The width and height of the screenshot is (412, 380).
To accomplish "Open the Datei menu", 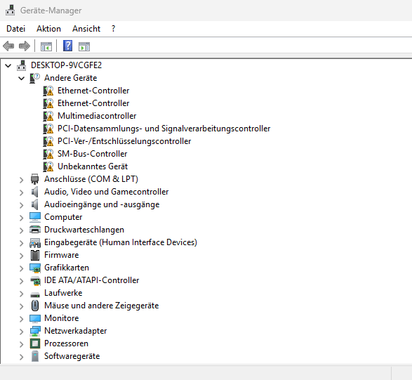I will click(x=15, y=29).
